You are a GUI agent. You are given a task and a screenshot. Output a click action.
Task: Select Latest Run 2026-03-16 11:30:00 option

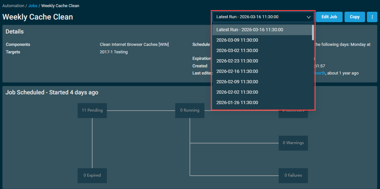click(x=250, y=30)
